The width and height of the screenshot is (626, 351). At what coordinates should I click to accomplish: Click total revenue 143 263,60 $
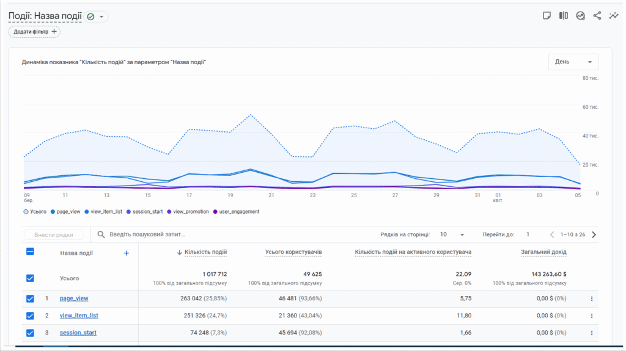[549, 275]
